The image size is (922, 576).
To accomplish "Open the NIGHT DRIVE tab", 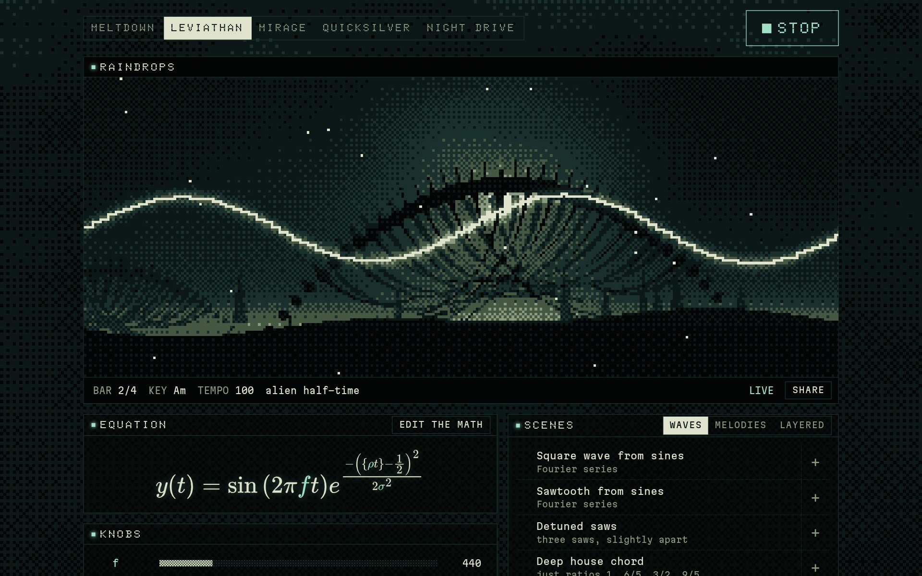I will pos(471,28).
